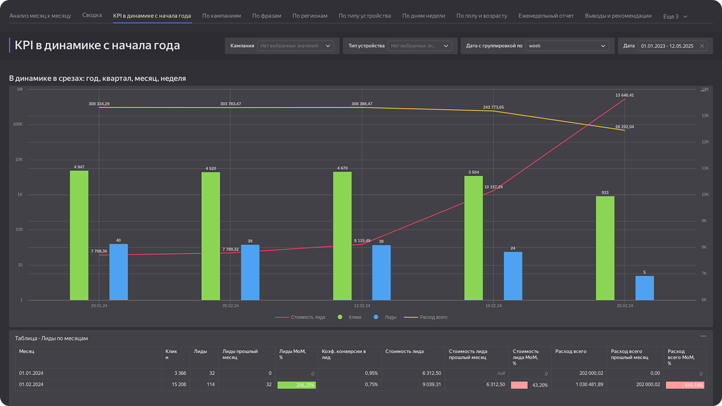Click x-axis date label 29.01.24

99,306
